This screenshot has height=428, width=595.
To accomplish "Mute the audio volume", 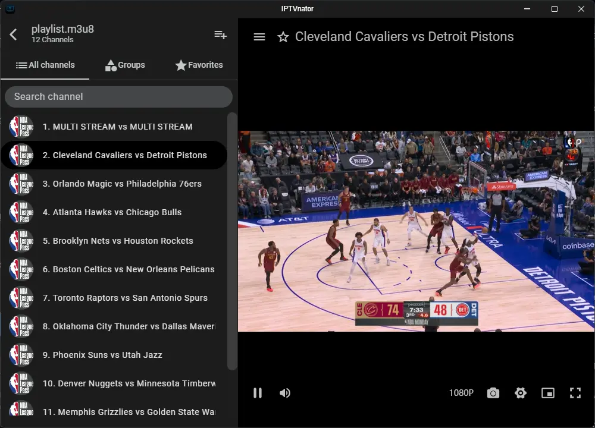I will (285, 393).
